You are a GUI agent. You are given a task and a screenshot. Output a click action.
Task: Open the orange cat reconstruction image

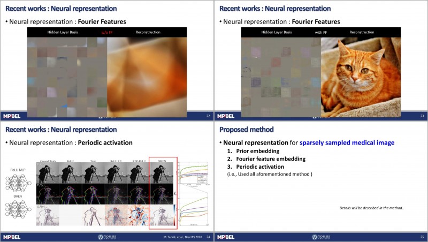coord(361,77)
